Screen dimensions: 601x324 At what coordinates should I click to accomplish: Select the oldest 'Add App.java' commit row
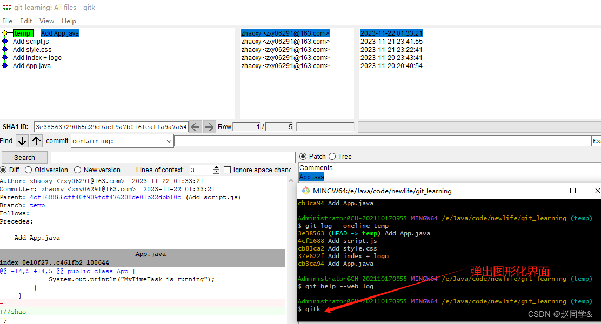[32, 65]
